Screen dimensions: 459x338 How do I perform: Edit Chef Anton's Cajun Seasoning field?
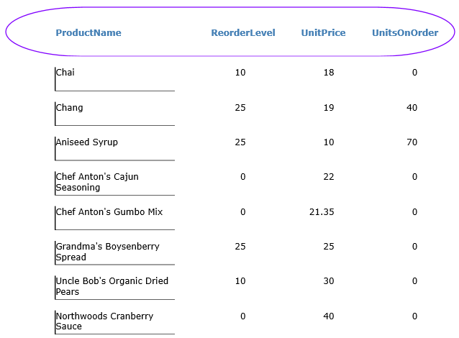(114, 183)
